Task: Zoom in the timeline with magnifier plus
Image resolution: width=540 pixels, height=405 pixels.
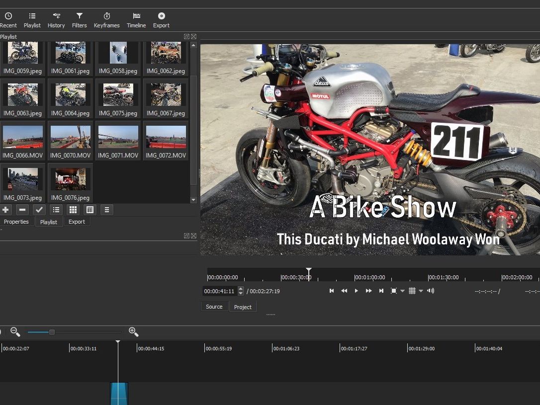Action: pos(133,332)
